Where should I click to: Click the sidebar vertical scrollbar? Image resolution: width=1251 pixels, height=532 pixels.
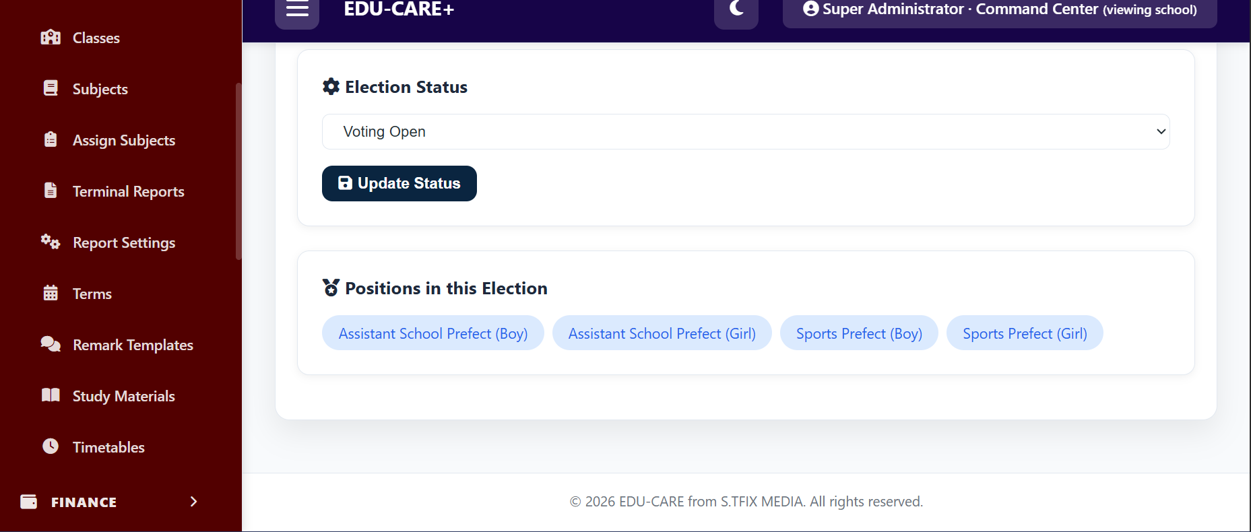click(238, 171)
